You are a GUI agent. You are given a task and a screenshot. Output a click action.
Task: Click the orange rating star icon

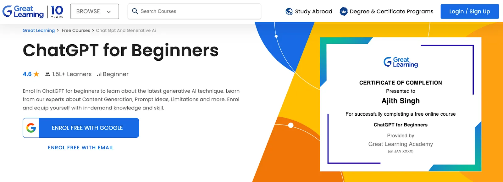point(36,74)
